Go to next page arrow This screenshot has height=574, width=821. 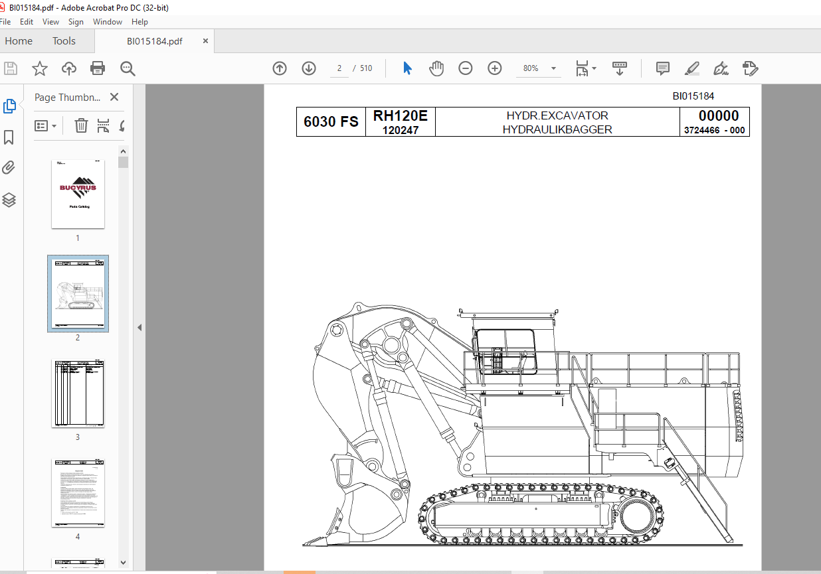point(309,68)
